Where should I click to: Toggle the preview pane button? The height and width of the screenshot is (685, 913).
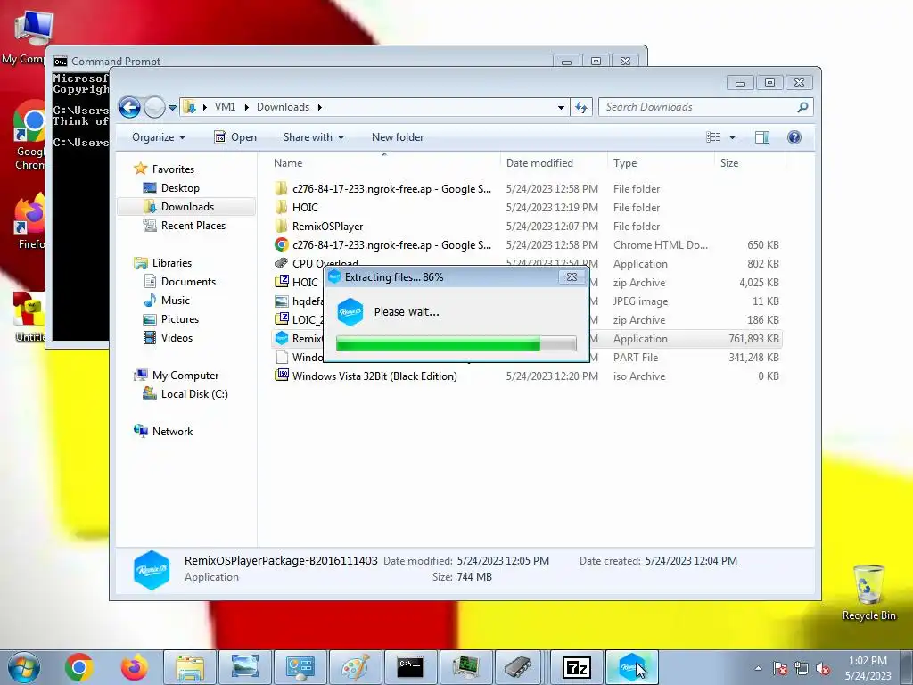click(762, 137)
